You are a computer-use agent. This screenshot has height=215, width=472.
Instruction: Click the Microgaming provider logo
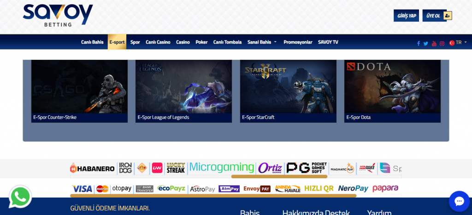(222, 167)
